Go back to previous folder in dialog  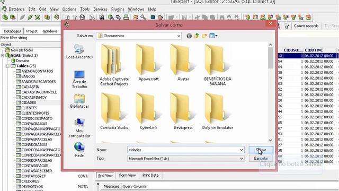coord(189,36)
